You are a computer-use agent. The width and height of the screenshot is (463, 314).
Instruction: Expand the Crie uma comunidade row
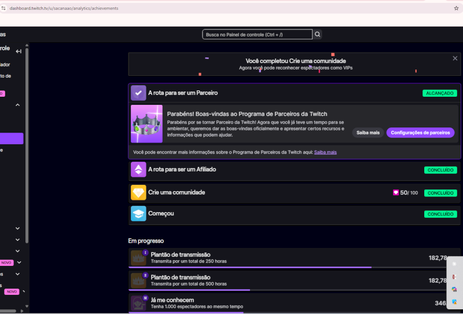point(295,192)
